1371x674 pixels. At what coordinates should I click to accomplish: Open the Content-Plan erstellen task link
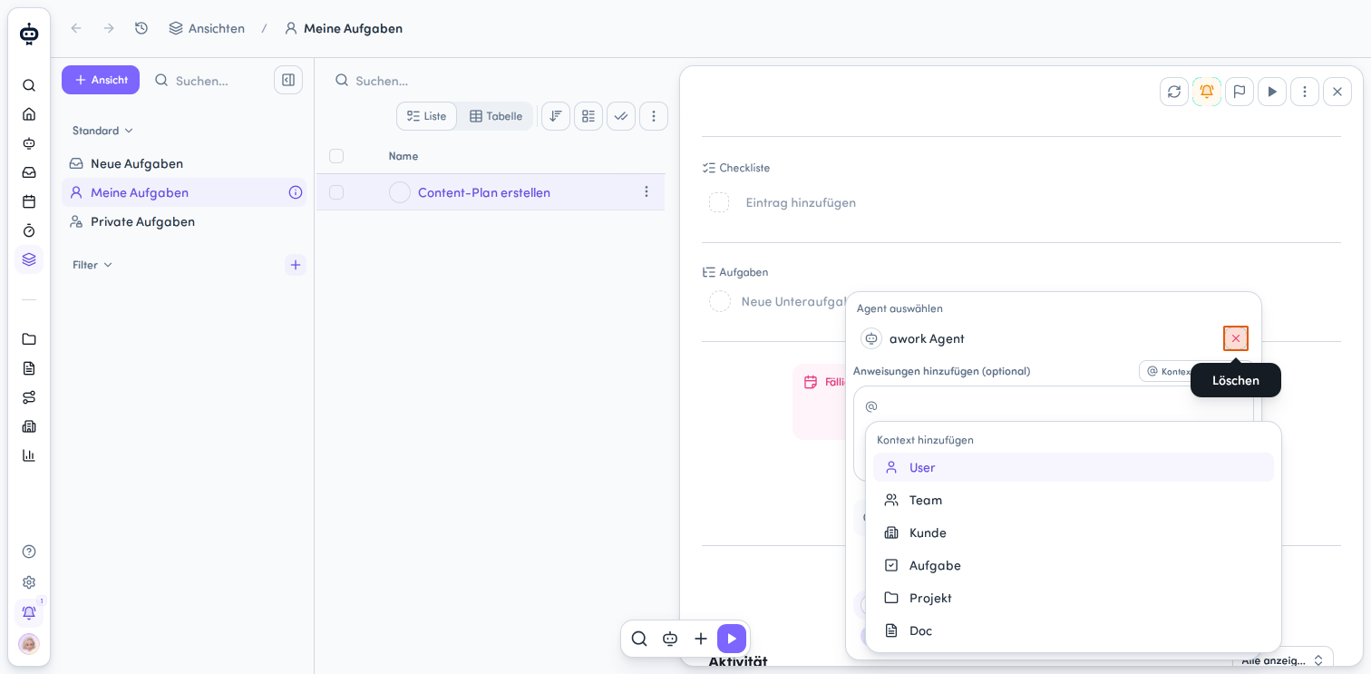(x=484, y=192)
